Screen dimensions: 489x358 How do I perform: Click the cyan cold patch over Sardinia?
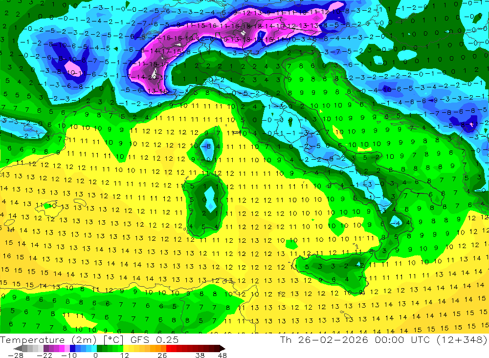click(210, 198)
